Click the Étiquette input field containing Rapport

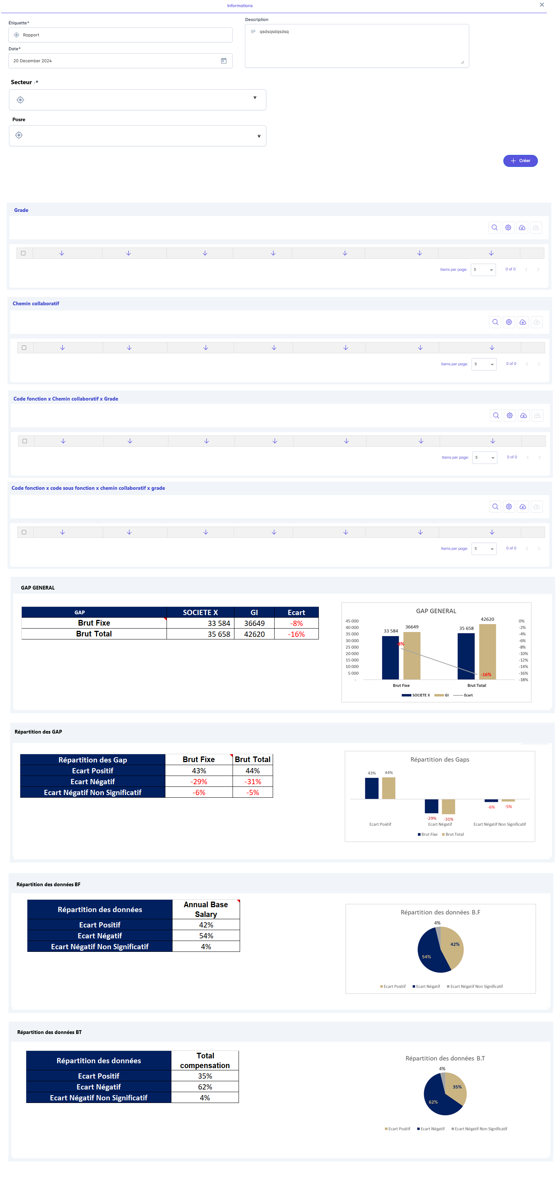click(x=120, y=35)
